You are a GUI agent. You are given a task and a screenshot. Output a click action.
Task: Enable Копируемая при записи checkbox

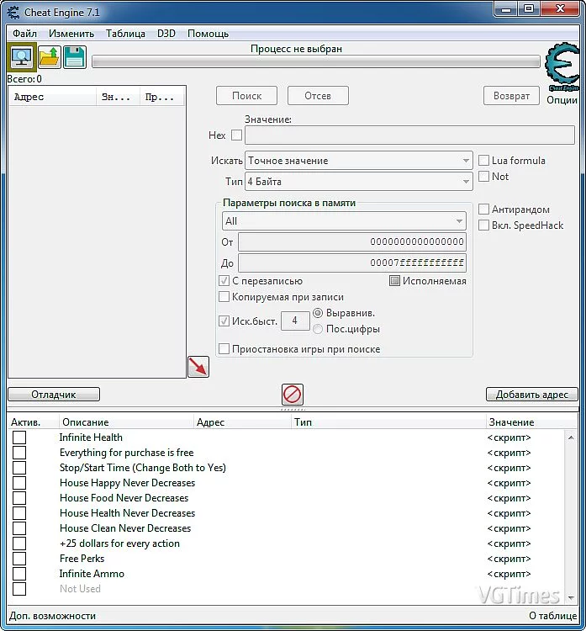[x=224, y=297]
